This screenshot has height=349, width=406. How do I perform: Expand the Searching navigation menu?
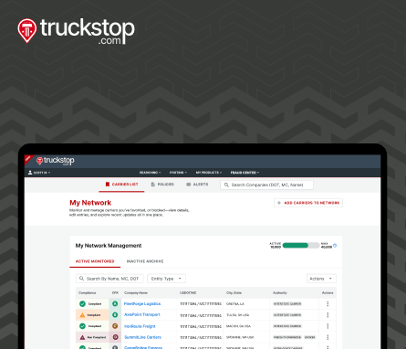(150, 173)
